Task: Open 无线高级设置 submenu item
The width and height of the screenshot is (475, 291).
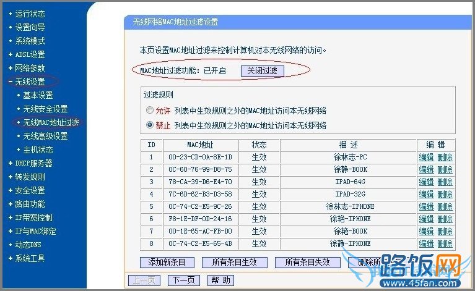Action: tap(45, 136)
